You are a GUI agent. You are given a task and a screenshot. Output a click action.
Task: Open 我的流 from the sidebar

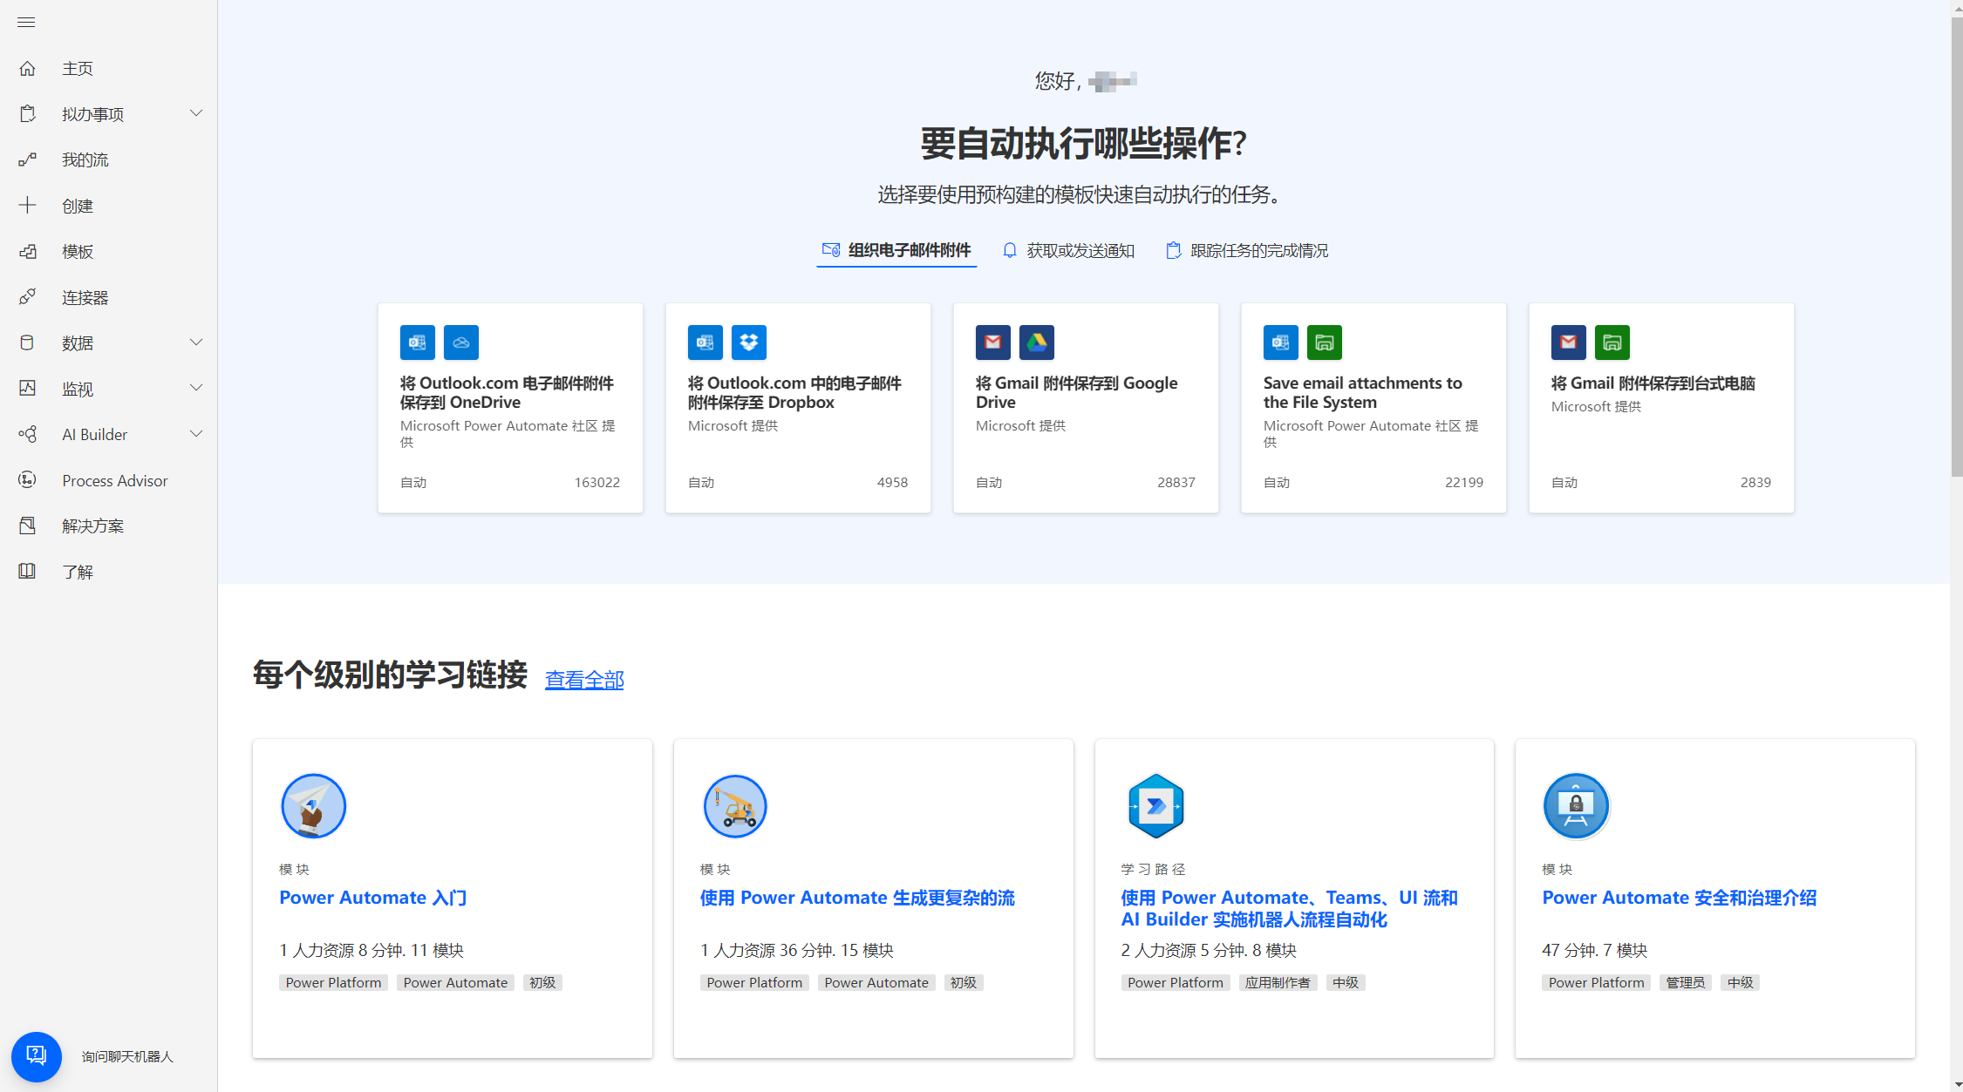[x=84, y=159]
